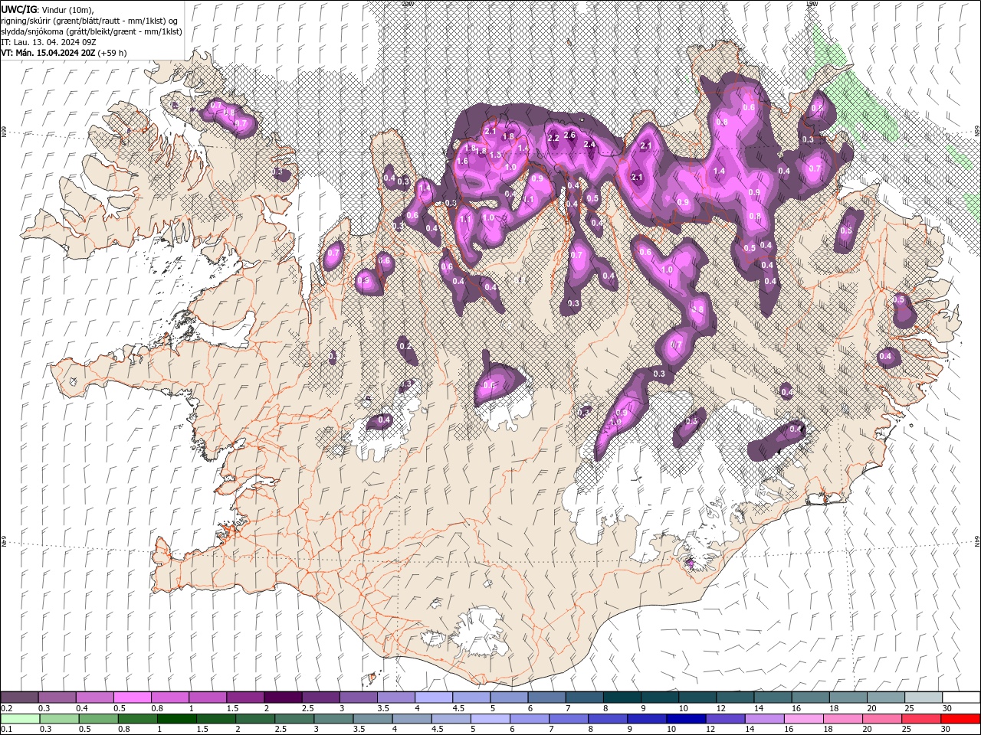
Task: Click the 7 label in the upper legend row
Action: 567,708
